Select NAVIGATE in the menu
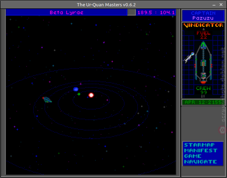Image resolution: width=227 pixels, height=178 pixels. point(201,162)
